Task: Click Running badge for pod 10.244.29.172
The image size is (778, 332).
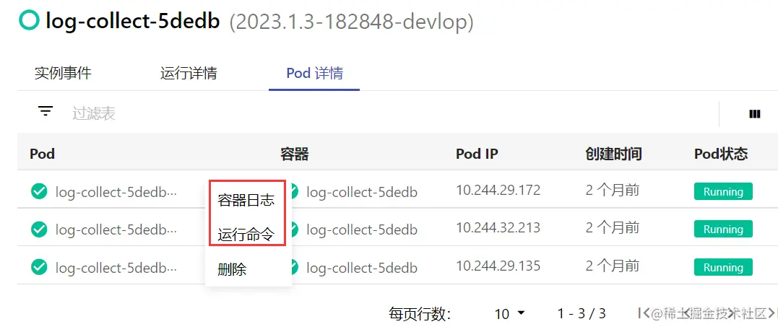Action: tap(723, 191)
